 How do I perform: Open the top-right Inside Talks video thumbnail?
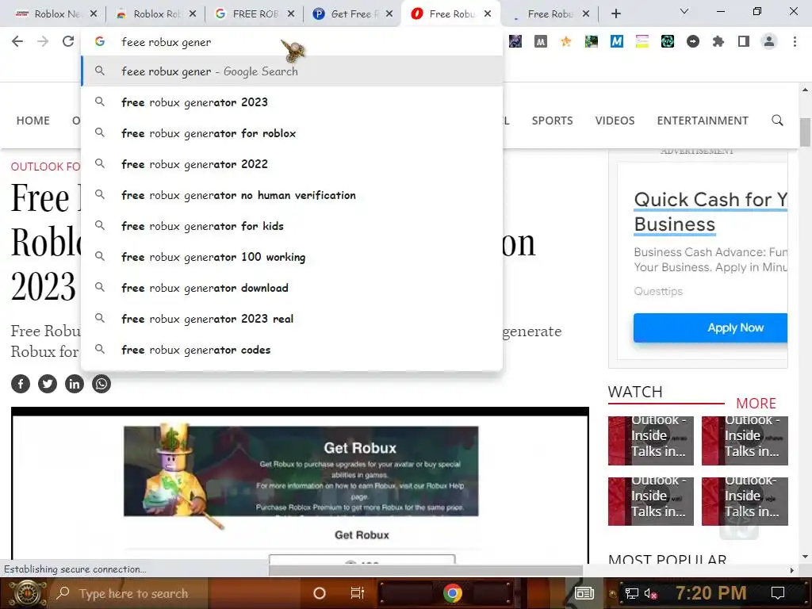(745, 441)
